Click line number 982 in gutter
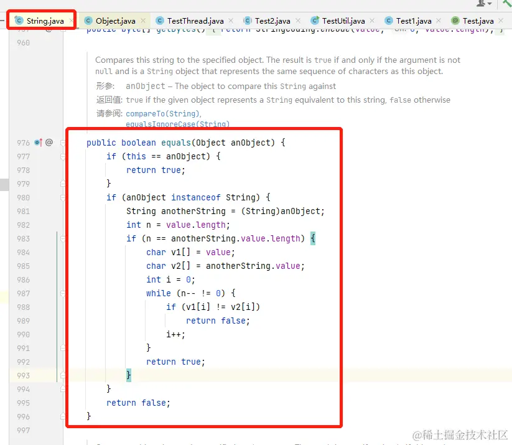512x445 pixels. click(24, 225)
